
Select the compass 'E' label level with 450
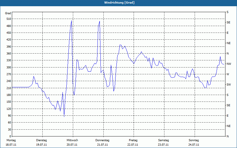pyautogui.click(x=228, y=33)
